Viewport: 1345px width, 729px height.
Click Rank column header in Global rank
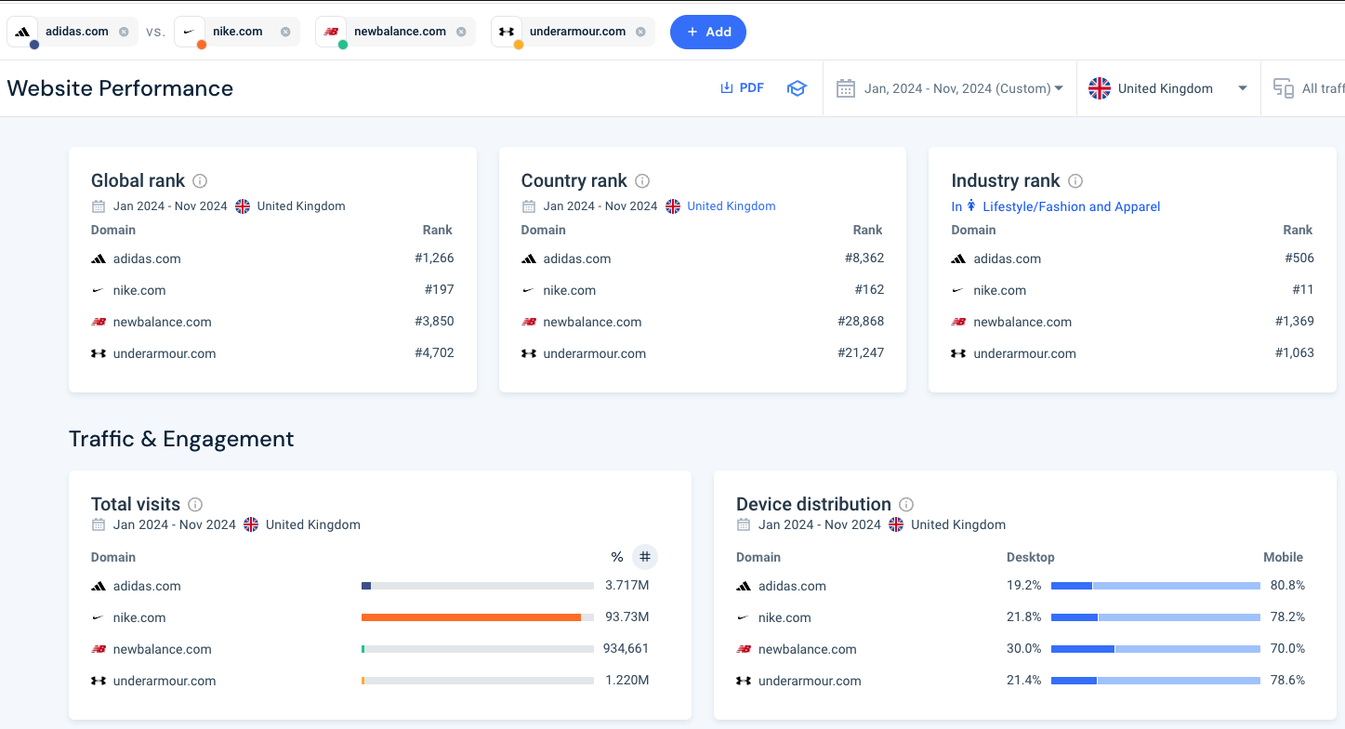(438, 231)
